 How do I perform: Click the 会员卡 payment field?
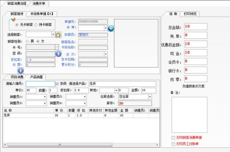(x=195, y=61)
